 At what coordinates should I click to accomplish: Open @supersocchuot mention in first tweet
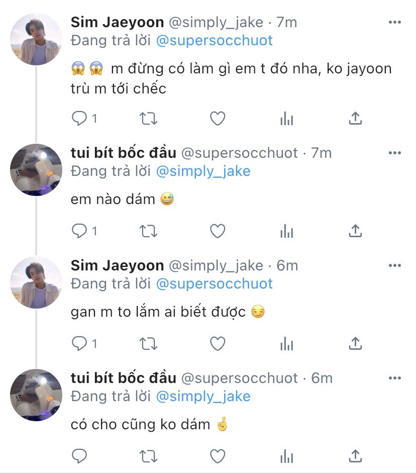pyautogui.click(x=215, y=41)
